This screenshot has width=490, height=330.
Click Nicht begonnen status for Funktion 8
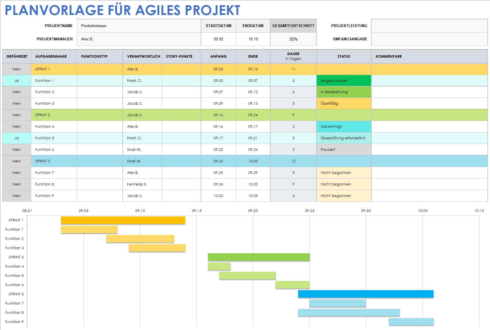(x=344, y=184)
